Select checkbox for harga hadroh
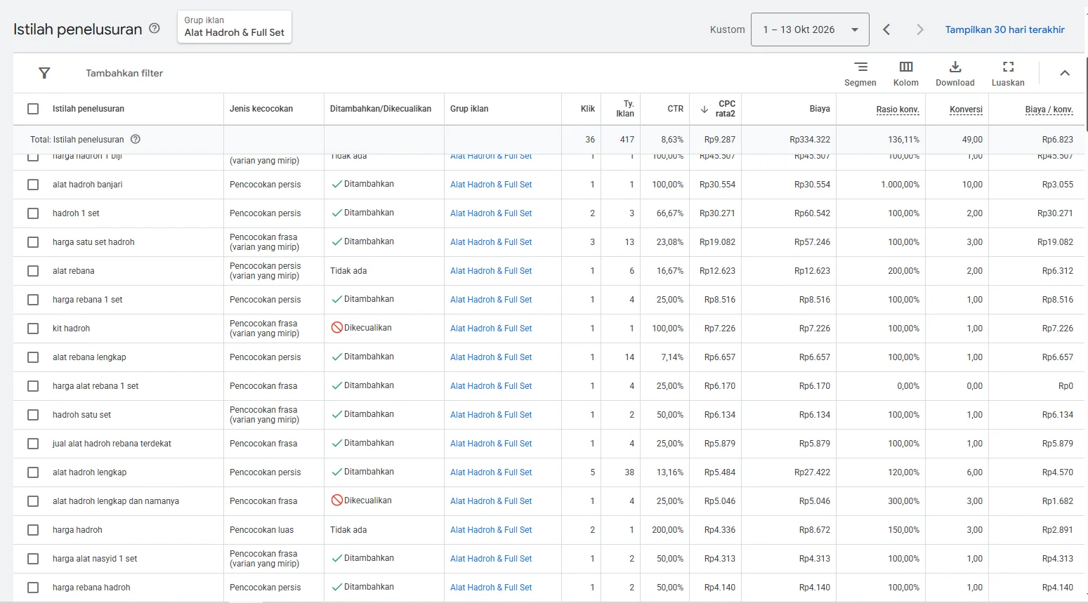The height and width of the screenshot is (603, 1088). [33, 530]
